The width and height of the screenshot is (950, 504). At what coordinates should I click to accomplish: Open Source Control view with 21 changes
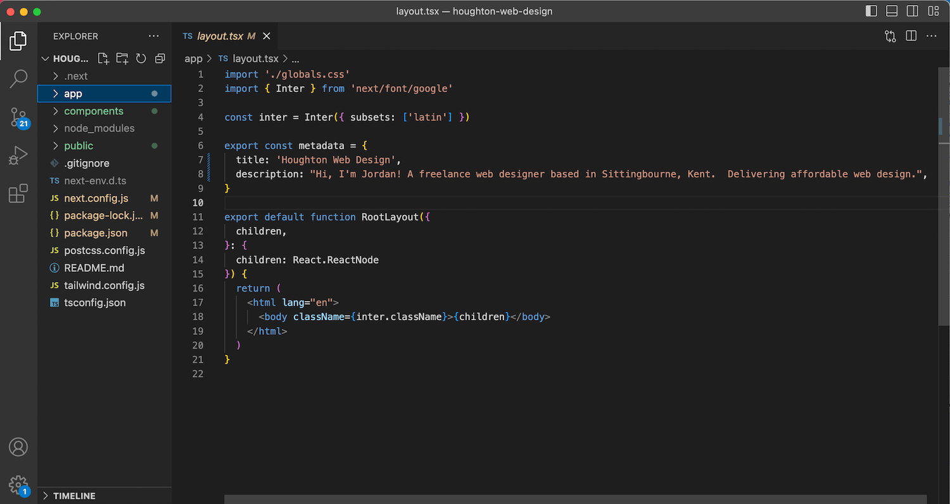click(x=18, y=117)
